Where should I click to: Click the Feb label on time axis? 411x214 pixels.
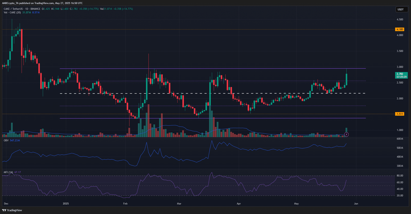(125, 203)
